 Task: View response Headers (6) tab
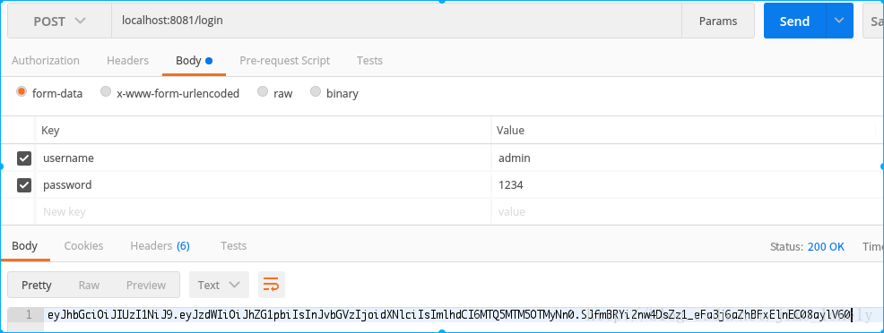(160, 246)
